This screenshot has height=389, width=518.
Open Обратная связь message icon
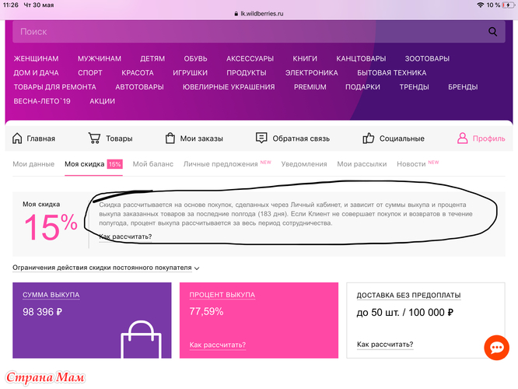click(261, 138)
